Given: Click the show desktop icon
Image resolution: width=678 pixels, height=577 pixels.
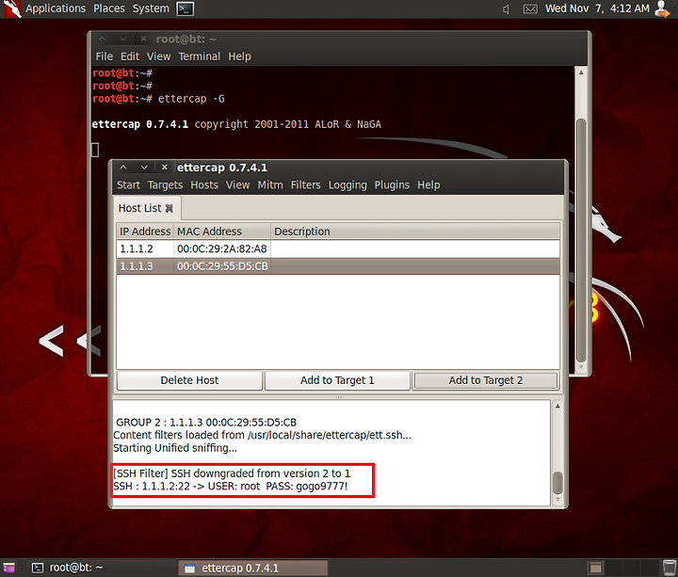Looking at the screenshot, I should click(9, 568).
